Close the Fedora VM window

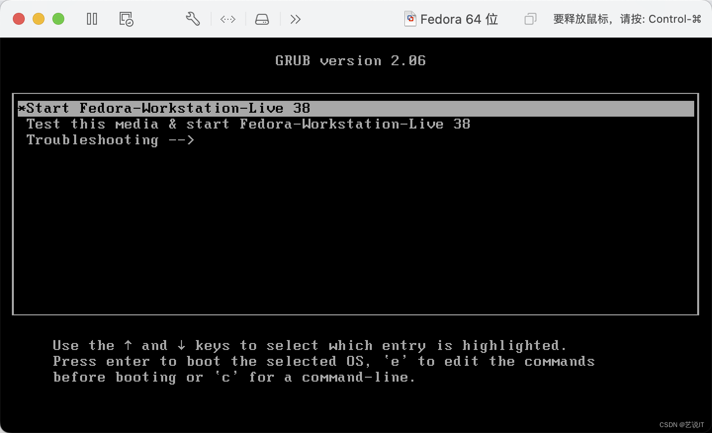pos(19,19)
